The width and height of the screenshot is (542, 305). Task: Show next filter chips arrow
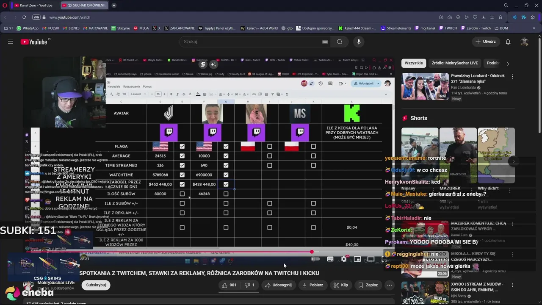tap(508, 63)
